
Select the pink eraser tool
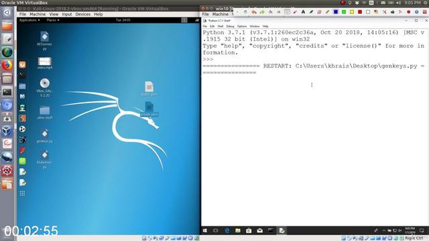tap(319, 12)
